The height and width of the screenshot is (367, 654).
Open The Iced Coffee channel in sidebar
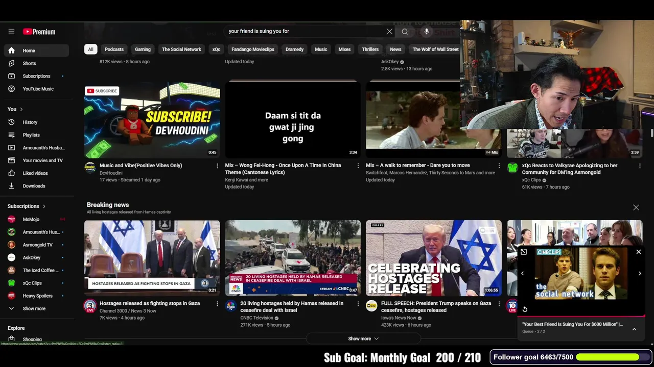tap(36, 270)
